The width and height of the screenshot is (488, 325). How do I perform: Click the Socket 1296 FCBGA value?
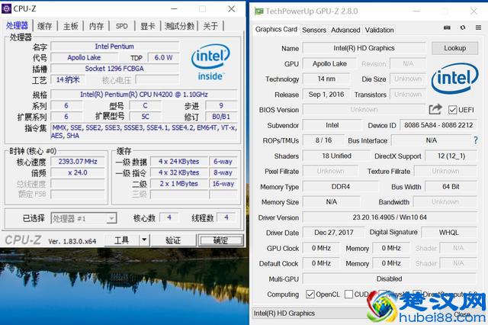pyautogui.click(x=114, y=69)
